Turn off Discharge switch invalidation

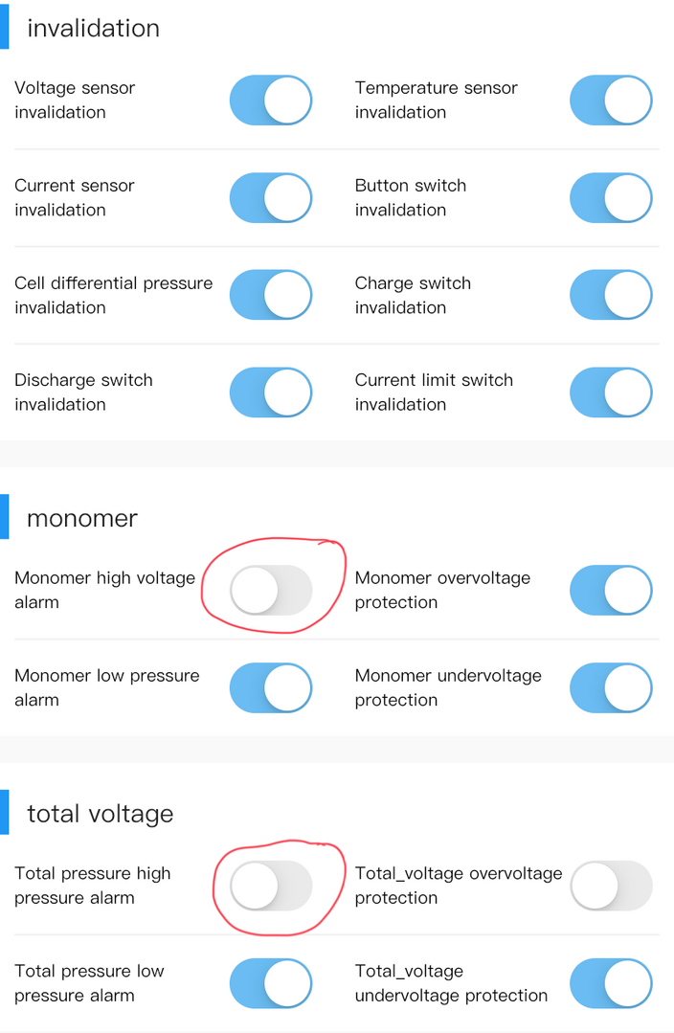pyautogui.click(x=271, y=393)
